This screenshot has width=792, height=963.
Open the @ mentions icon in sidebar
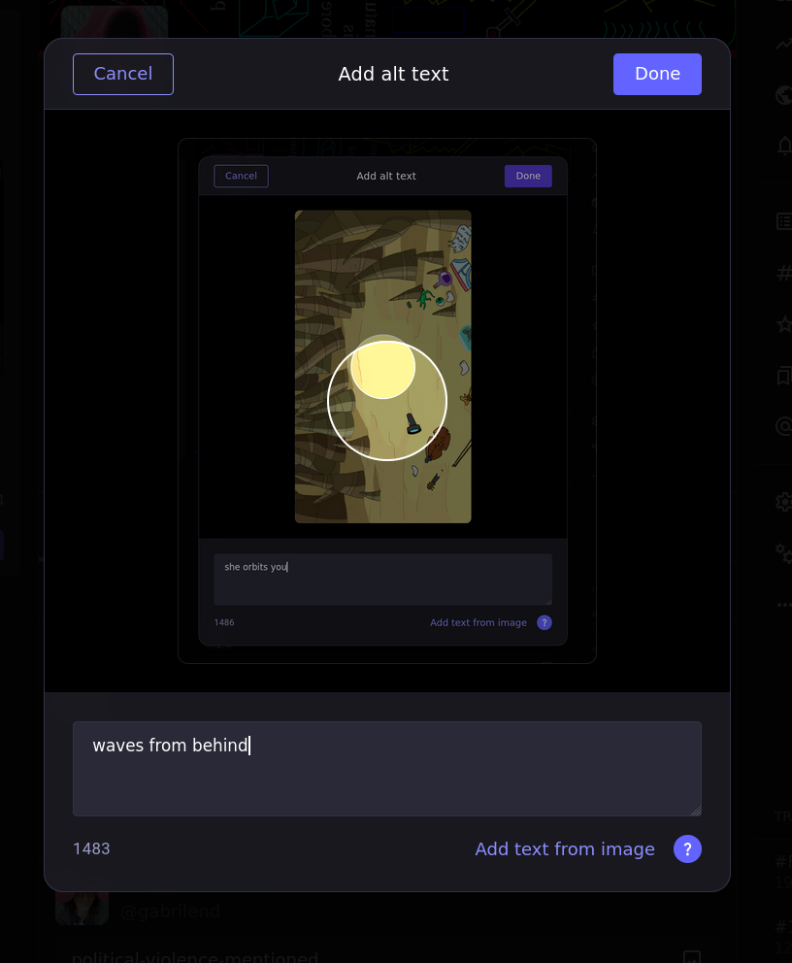tap(783, 425)
